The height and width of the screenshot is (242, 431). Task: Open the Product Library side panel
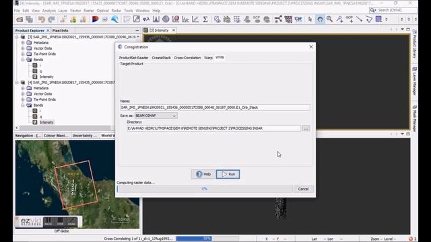[415, 44]
